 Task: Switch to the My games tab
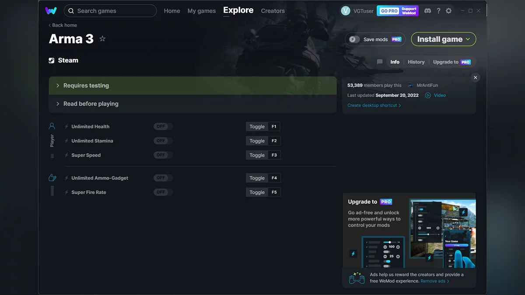click(201, 11)
